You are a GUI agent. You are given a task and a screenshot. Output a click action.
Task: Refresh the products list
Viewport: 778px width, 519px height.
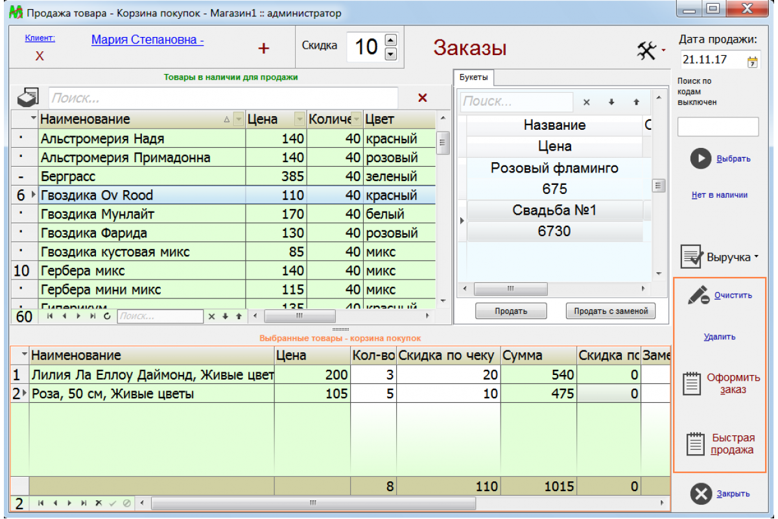(107, 316)
